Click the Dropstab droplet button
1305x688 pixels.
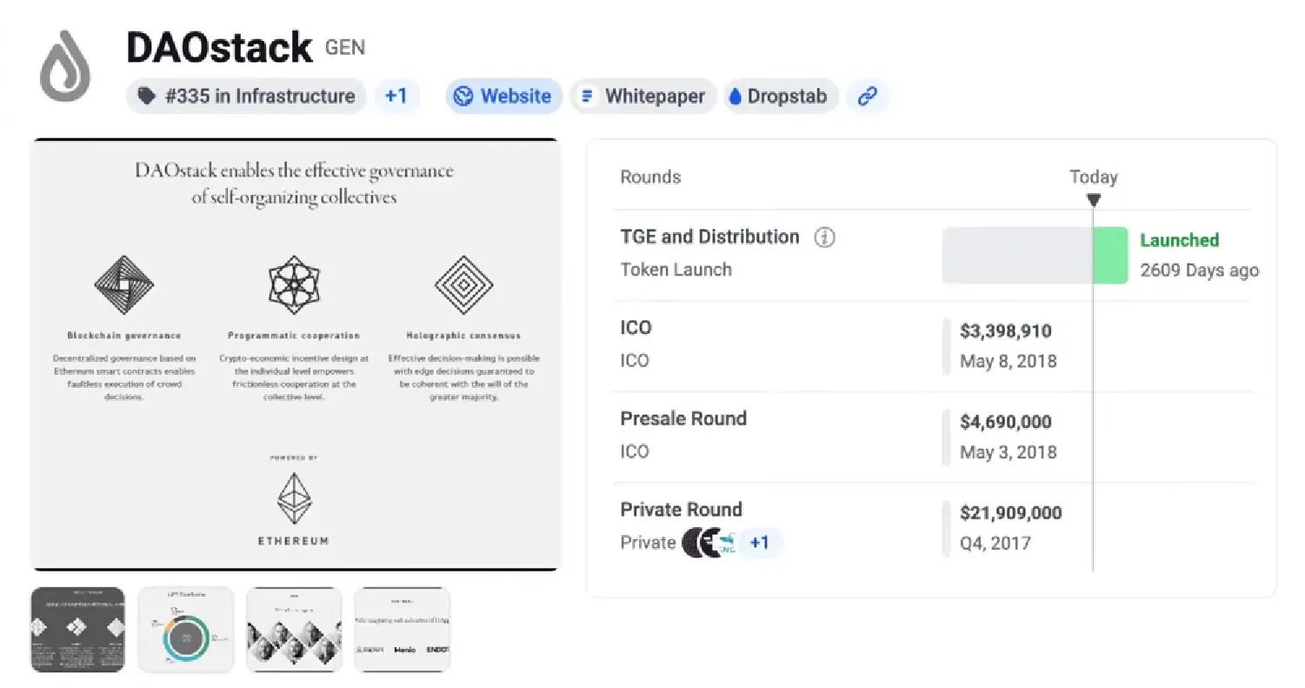point(781,96)
